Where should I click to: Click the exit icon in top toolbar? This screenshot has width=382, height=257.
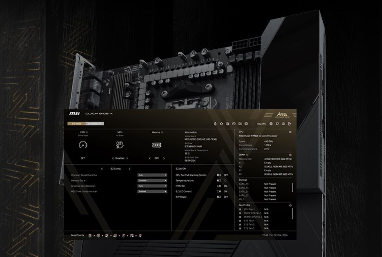tap(290, 124)
